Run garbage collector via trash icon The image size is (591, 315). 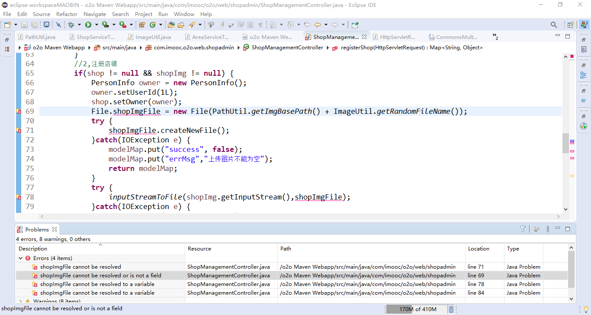tap(451, 309)
